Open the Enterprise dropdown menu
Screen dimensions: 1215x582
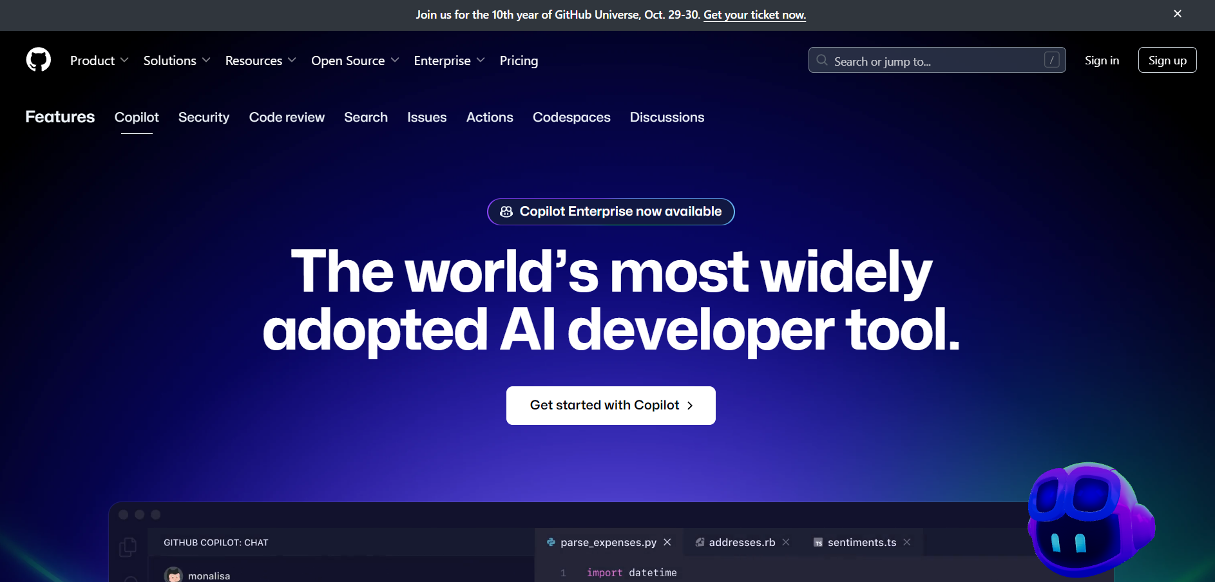(x=449, y=61)
